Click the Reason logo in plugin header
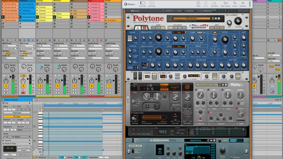283x159 pixels. click(129, 4)
